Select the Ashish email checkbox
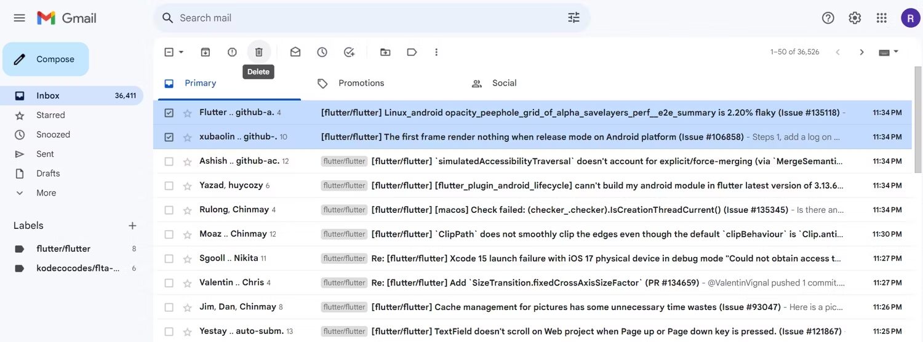Screen dimensions: 923x342 coord(169,162)
